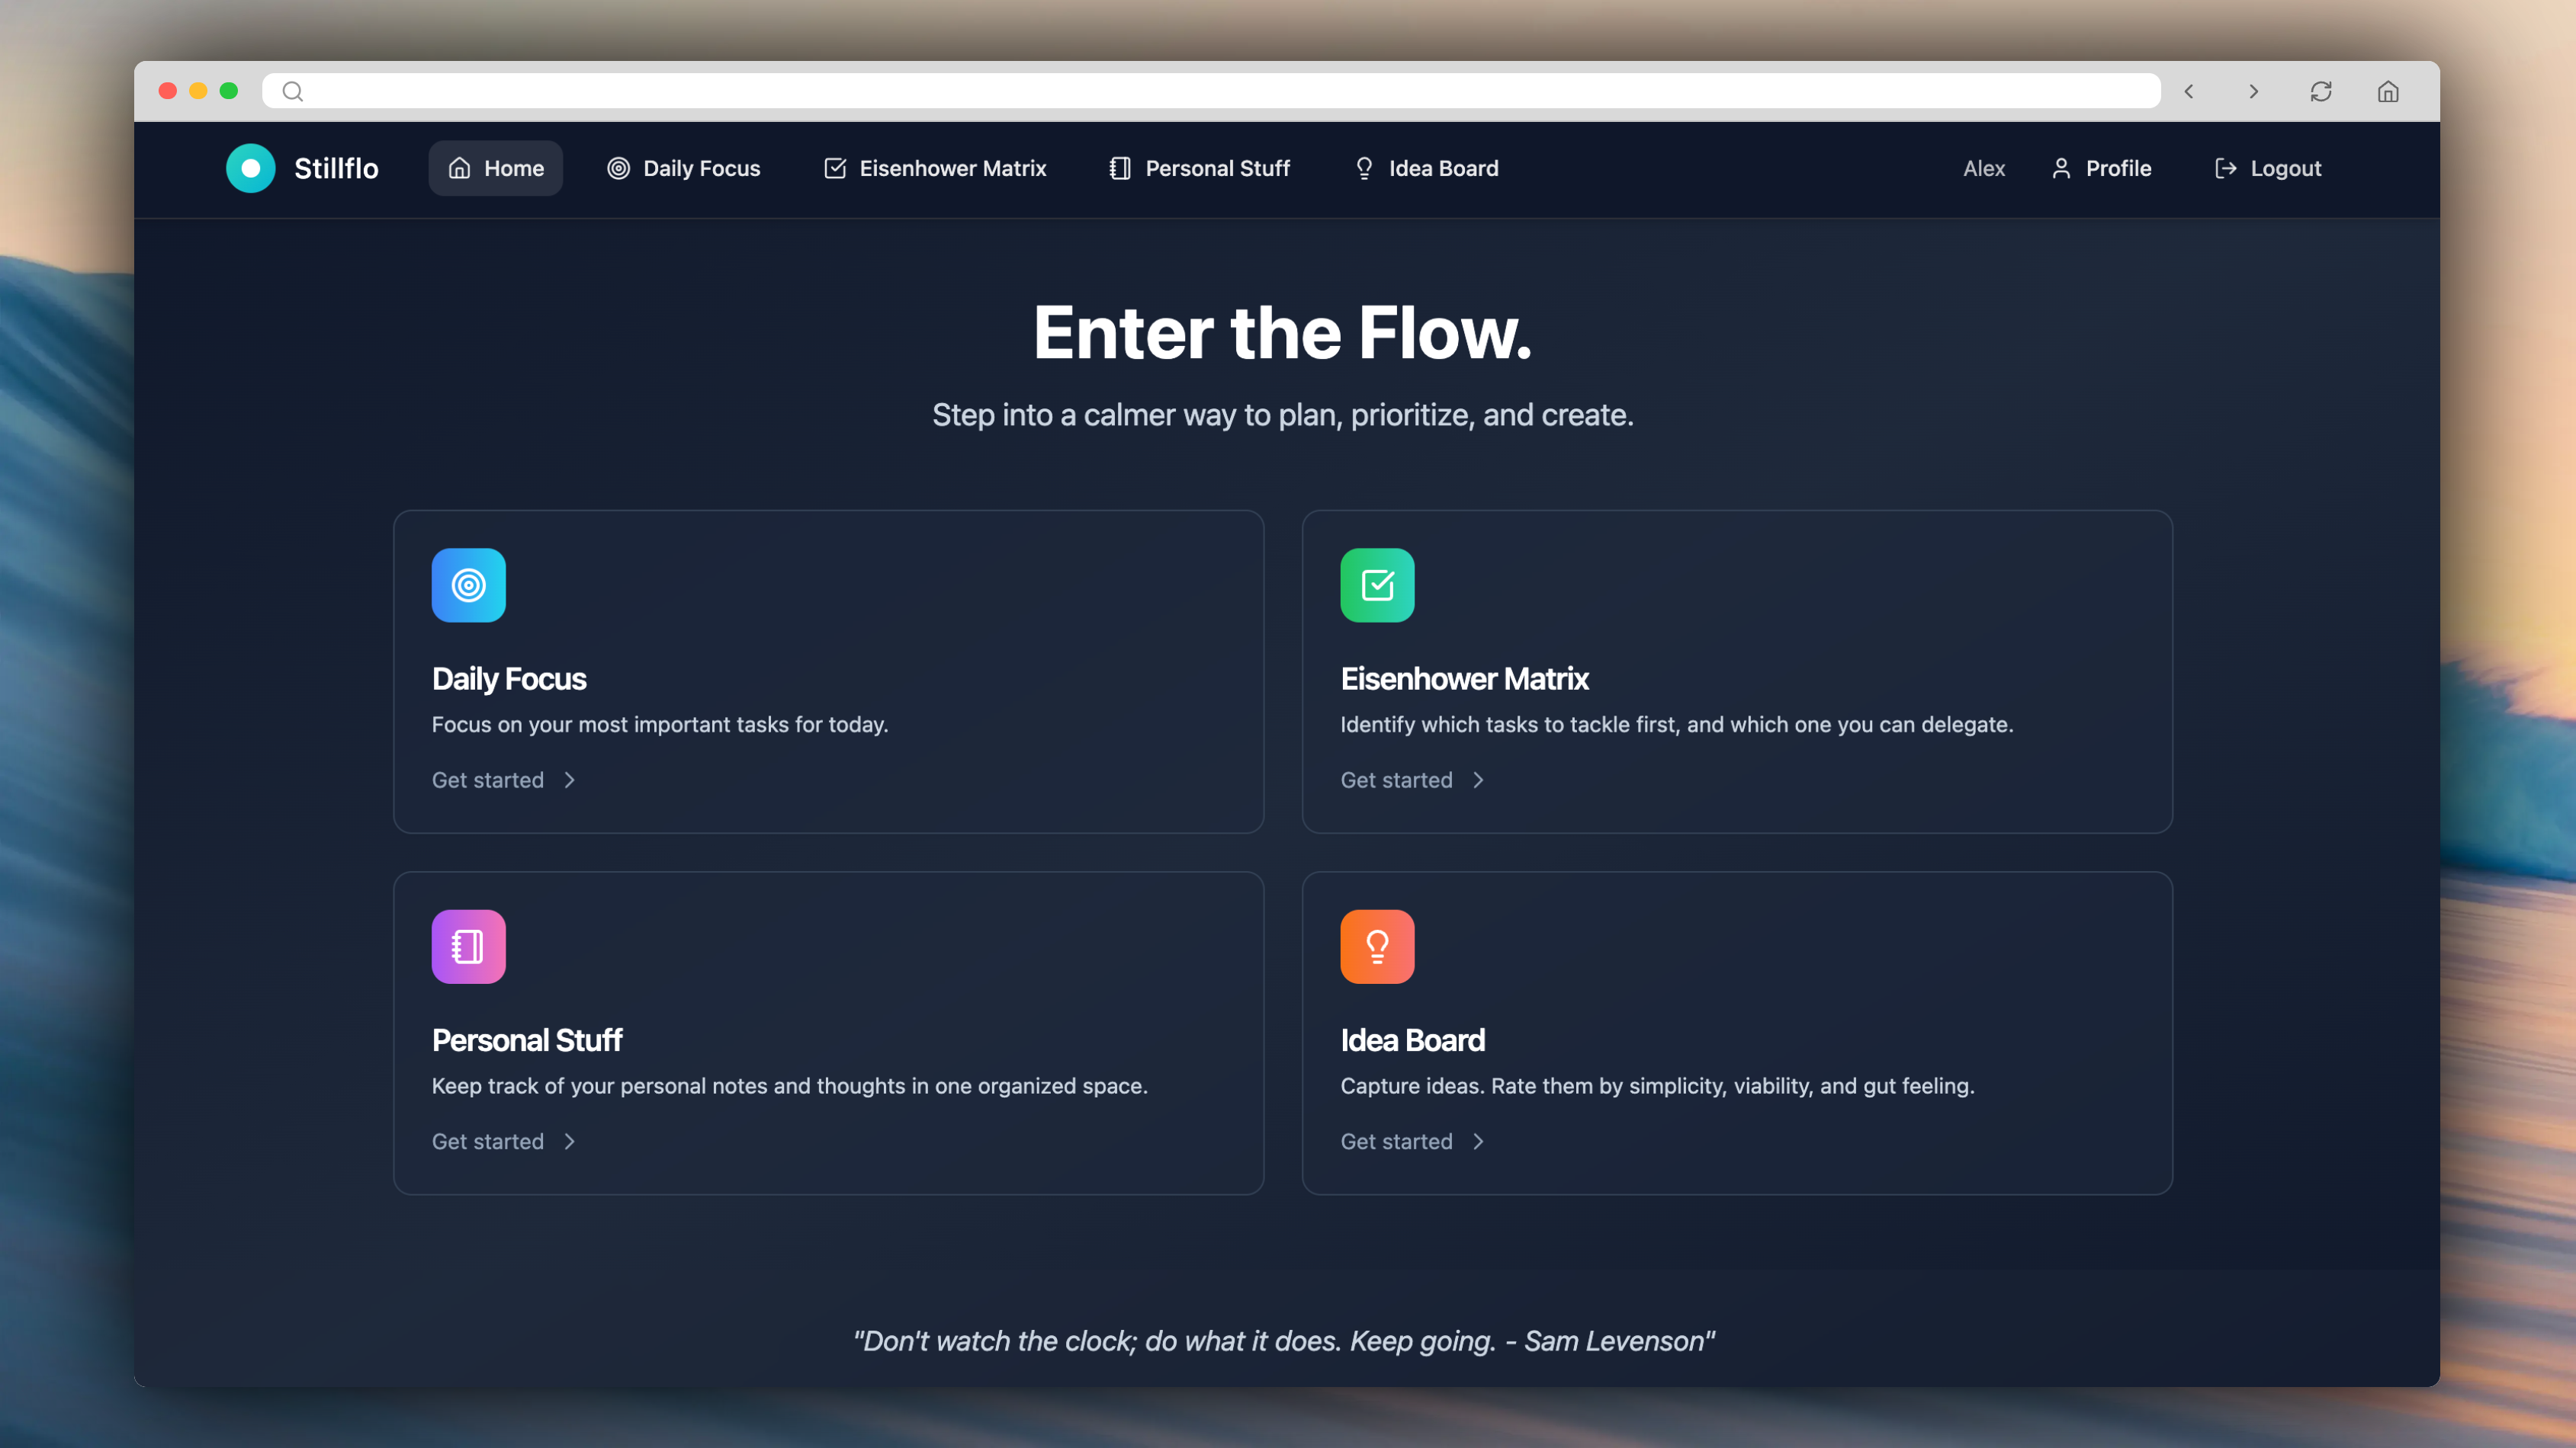Screen dimensions: 2576x1448
Task: Click the lightbulb icon beside Idea Board nav
Action: pyautogui.click(x=1364, y=168)
